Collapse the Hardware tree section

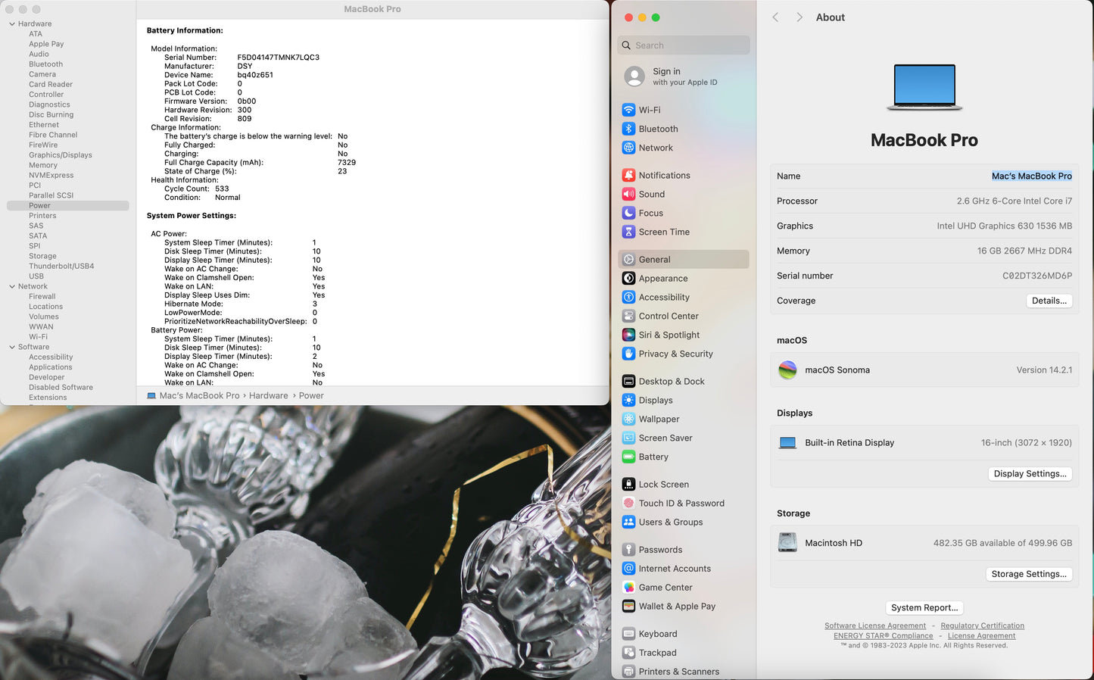click(12, 24)
